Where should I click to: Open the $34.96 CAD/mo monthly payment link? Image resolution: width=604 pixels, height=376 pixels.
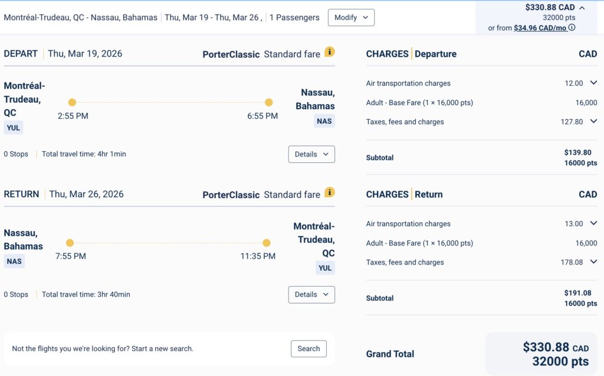tap(541, 28)
